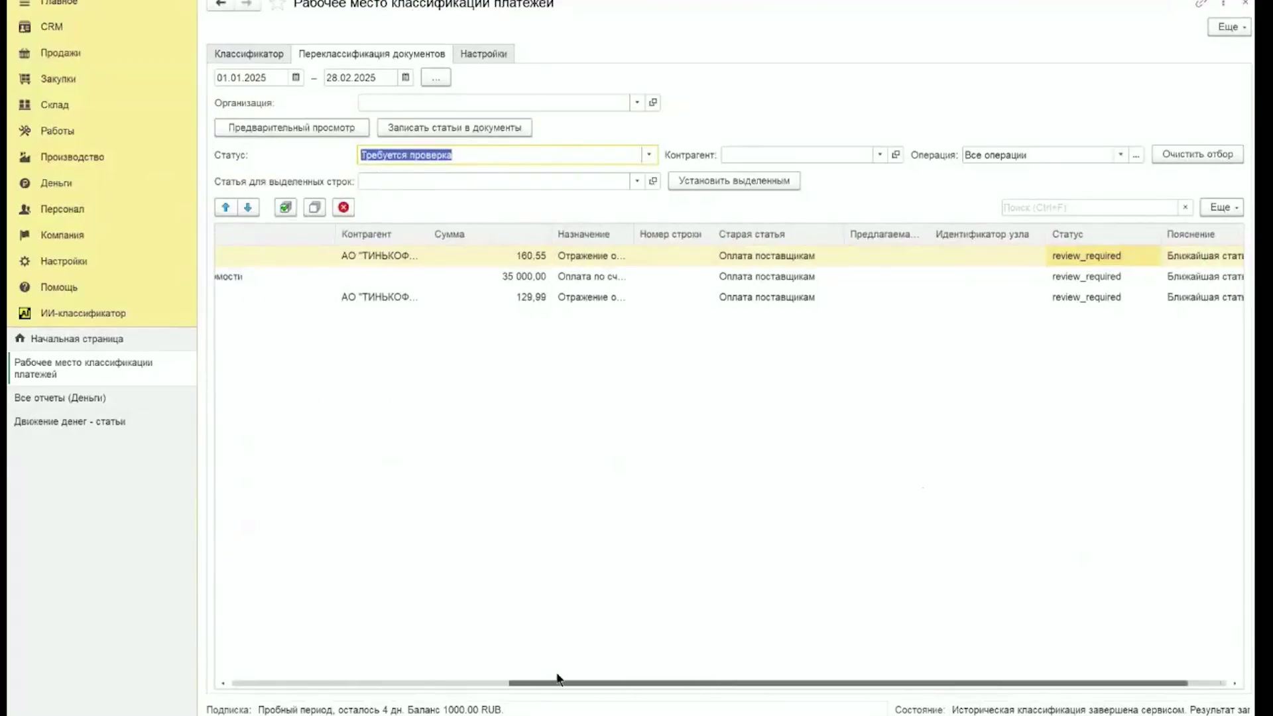Focus the Поиск (Ctrl+F) search field
The image size is (1273, 716).
(x=1089, y=208)
